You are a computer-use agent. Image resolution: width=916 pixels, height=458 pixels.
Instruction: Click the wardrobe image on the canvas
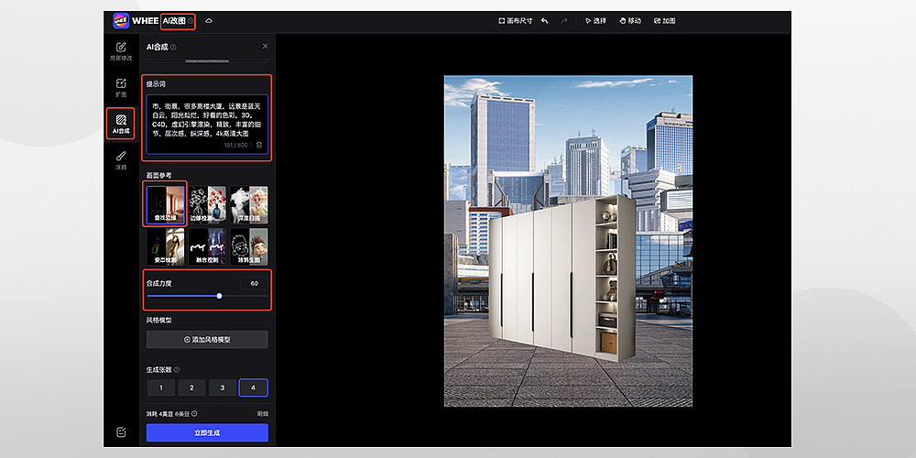click(x=562, y=278)
